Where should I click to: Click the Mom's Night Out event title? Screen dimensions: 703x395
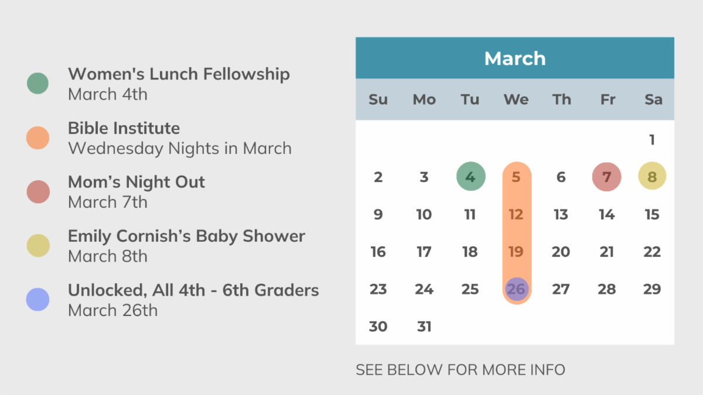[136, 182]
